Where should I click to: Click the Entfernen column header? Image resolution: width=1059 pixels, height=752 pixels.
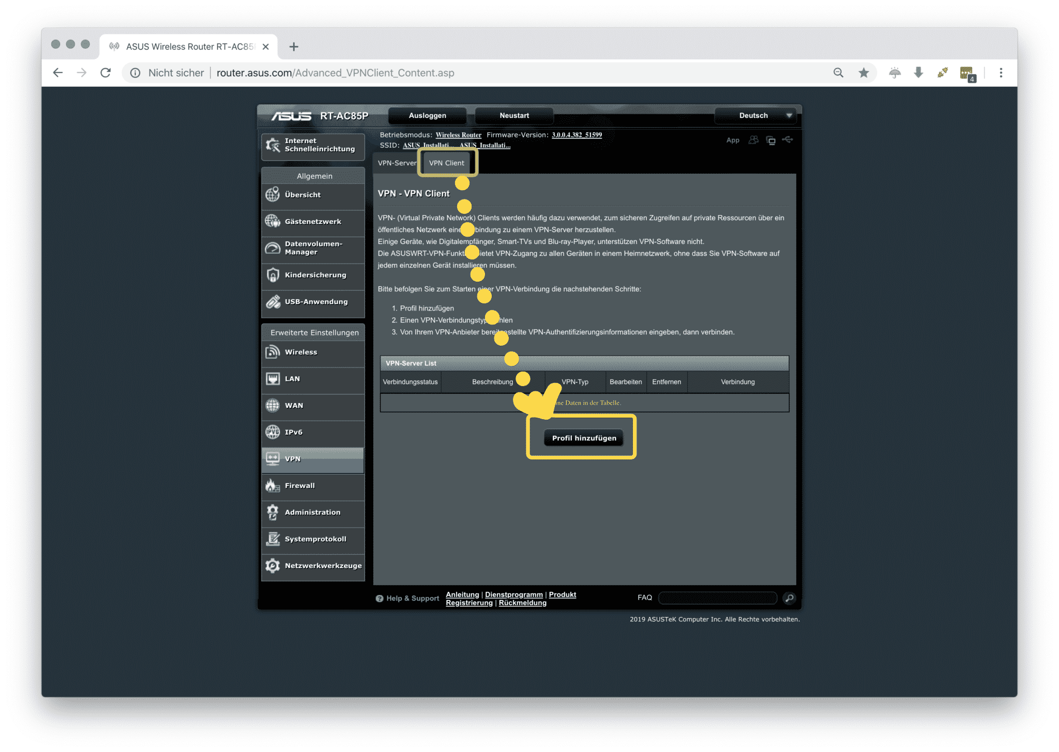point(667,382)
